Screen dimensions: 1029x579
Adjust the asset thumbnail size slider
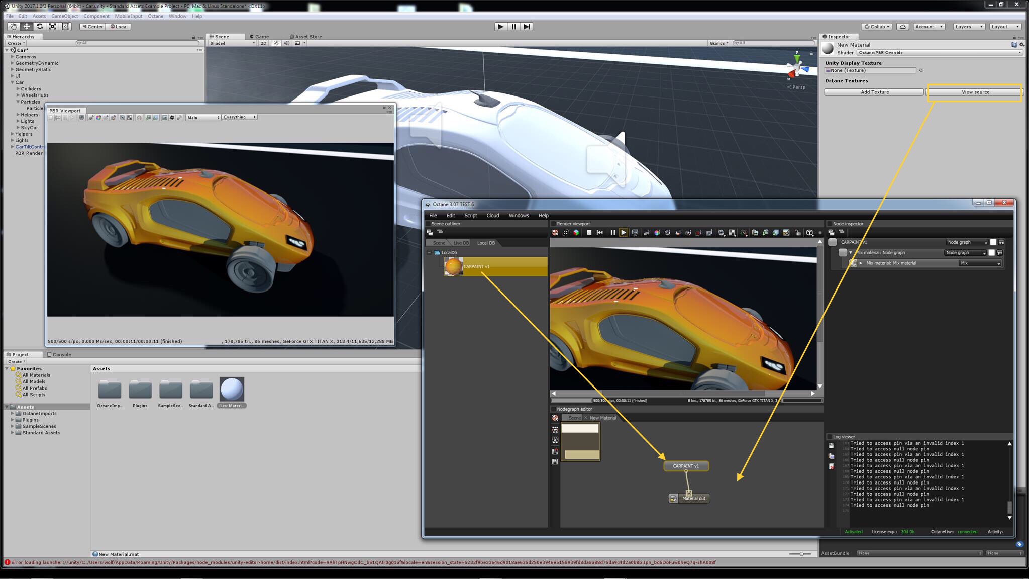point(801,554)
